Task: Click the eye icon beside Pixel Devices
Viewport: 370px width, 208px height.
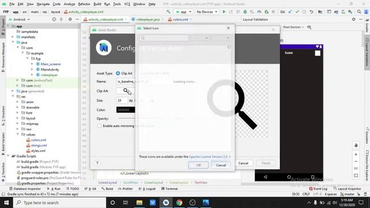Action: click(x=309, y=27)
